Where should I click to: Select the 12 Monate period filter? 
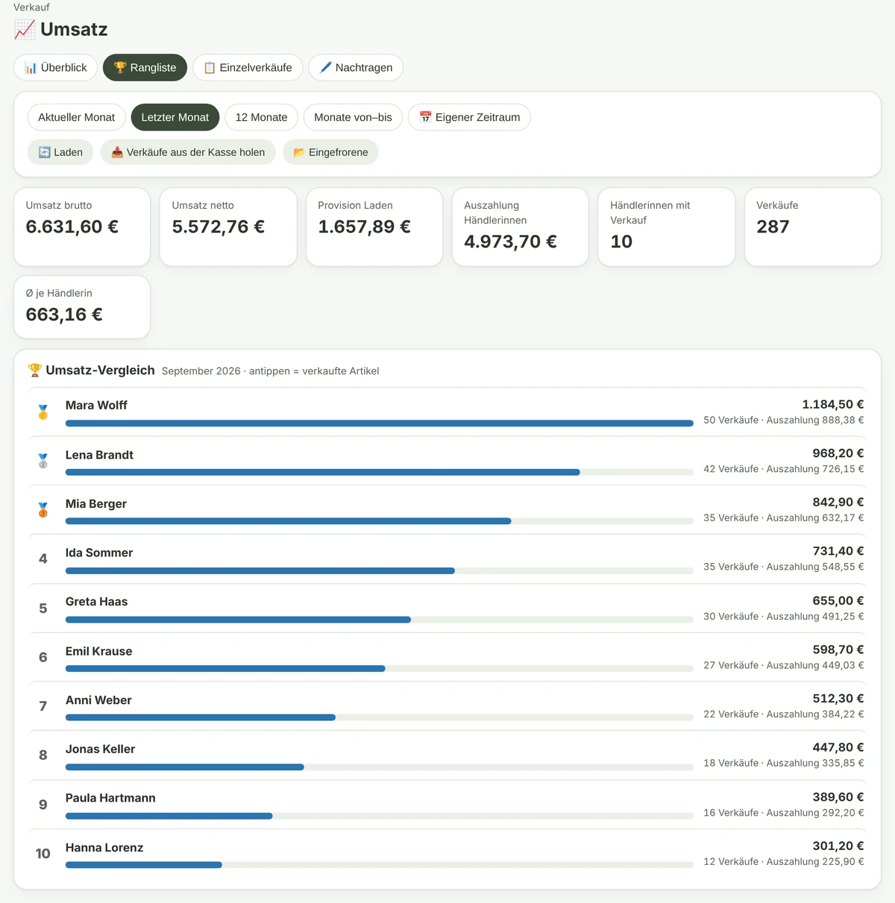point(261,117)
